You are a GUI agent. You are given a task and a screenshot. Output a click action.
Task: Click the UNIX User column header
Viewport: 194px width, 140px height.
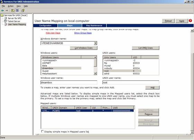pyautogui.click(x=83, y=108)
